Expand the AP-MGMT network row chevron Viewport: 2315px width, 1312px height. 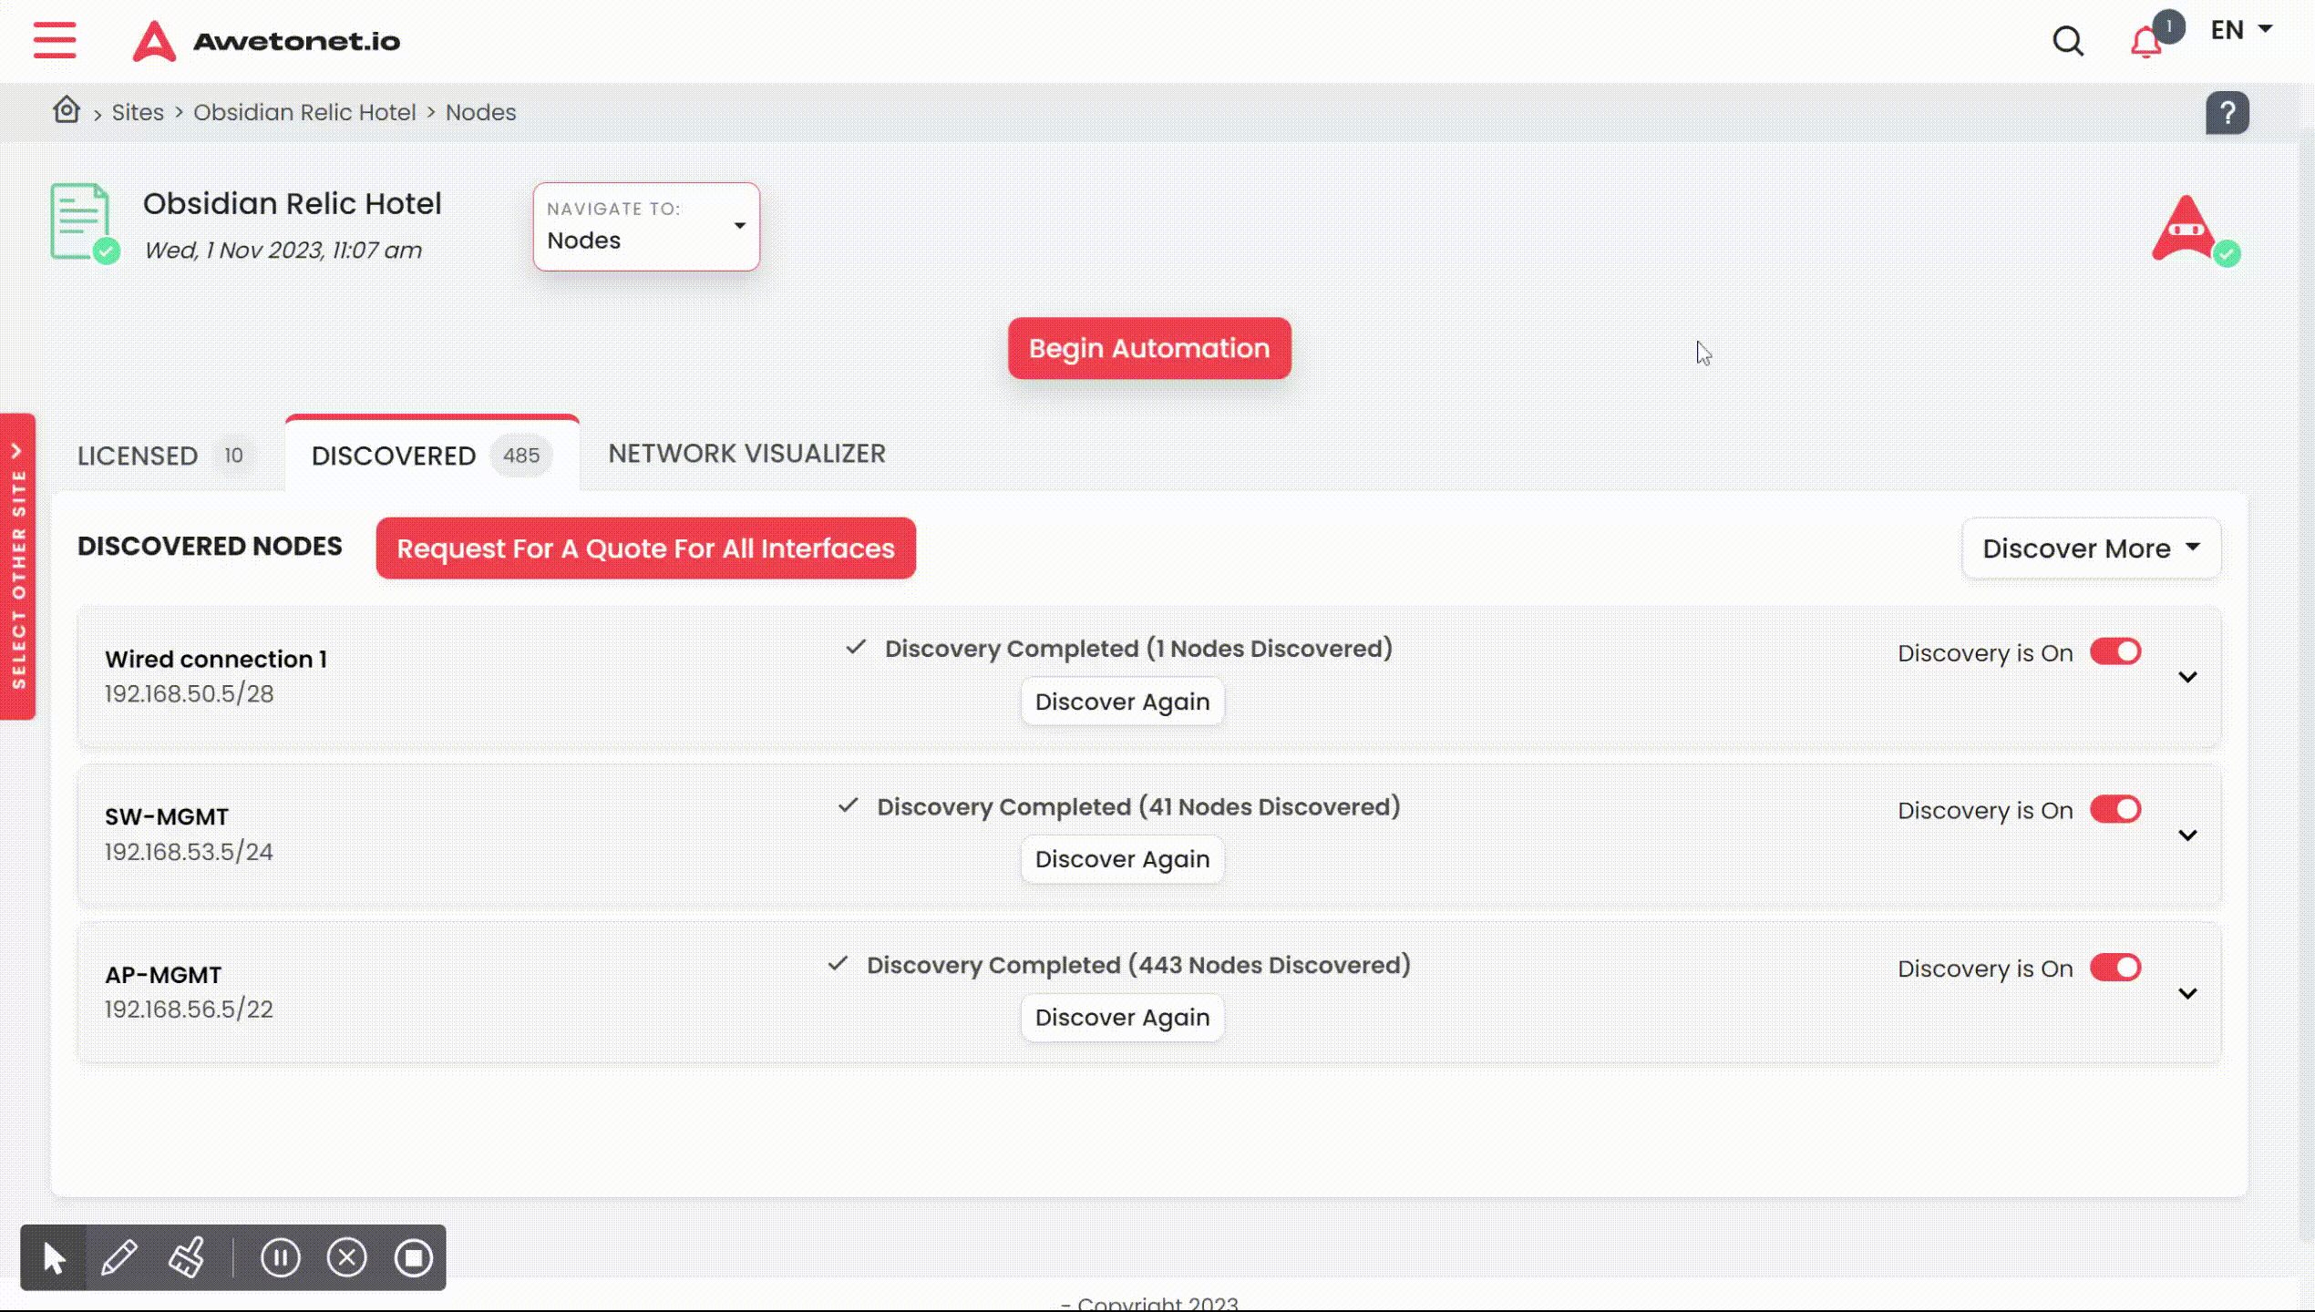click(2189, 992)
